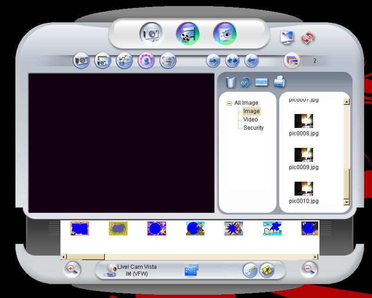Click the horizontal flip double-arrow button
The width and height of the screenshot is (372, 298).
[x=232, y=61]
